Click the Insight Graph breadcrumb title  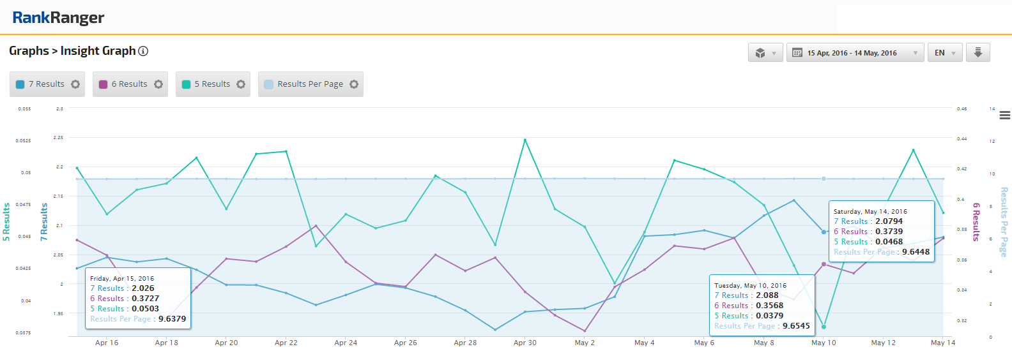(98, 51)
